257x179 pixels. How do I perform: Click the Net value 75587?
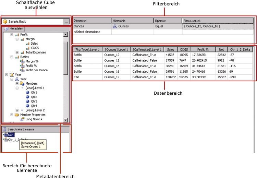click(222, 77)
